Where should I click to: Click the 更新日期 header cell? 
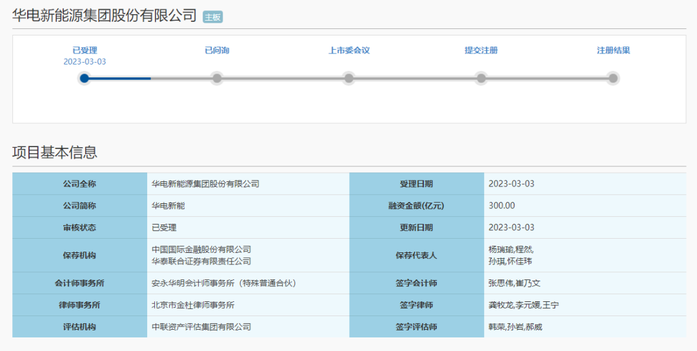[x=416, y=228]
